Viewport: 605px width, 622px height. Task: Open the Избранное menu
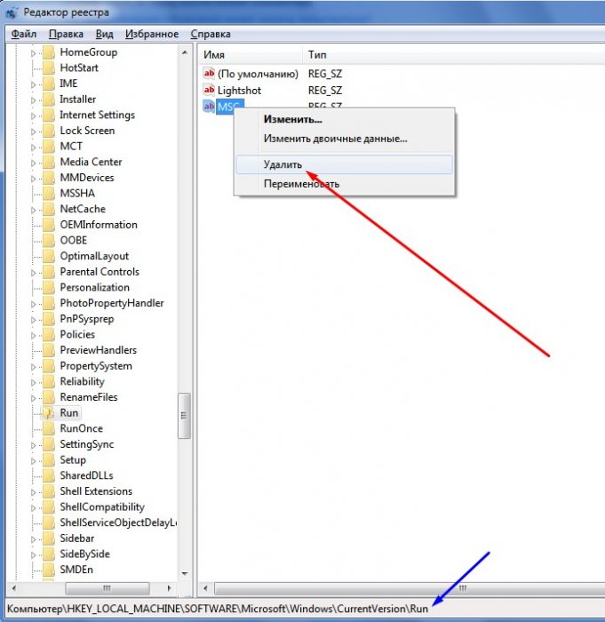(154, 34)
